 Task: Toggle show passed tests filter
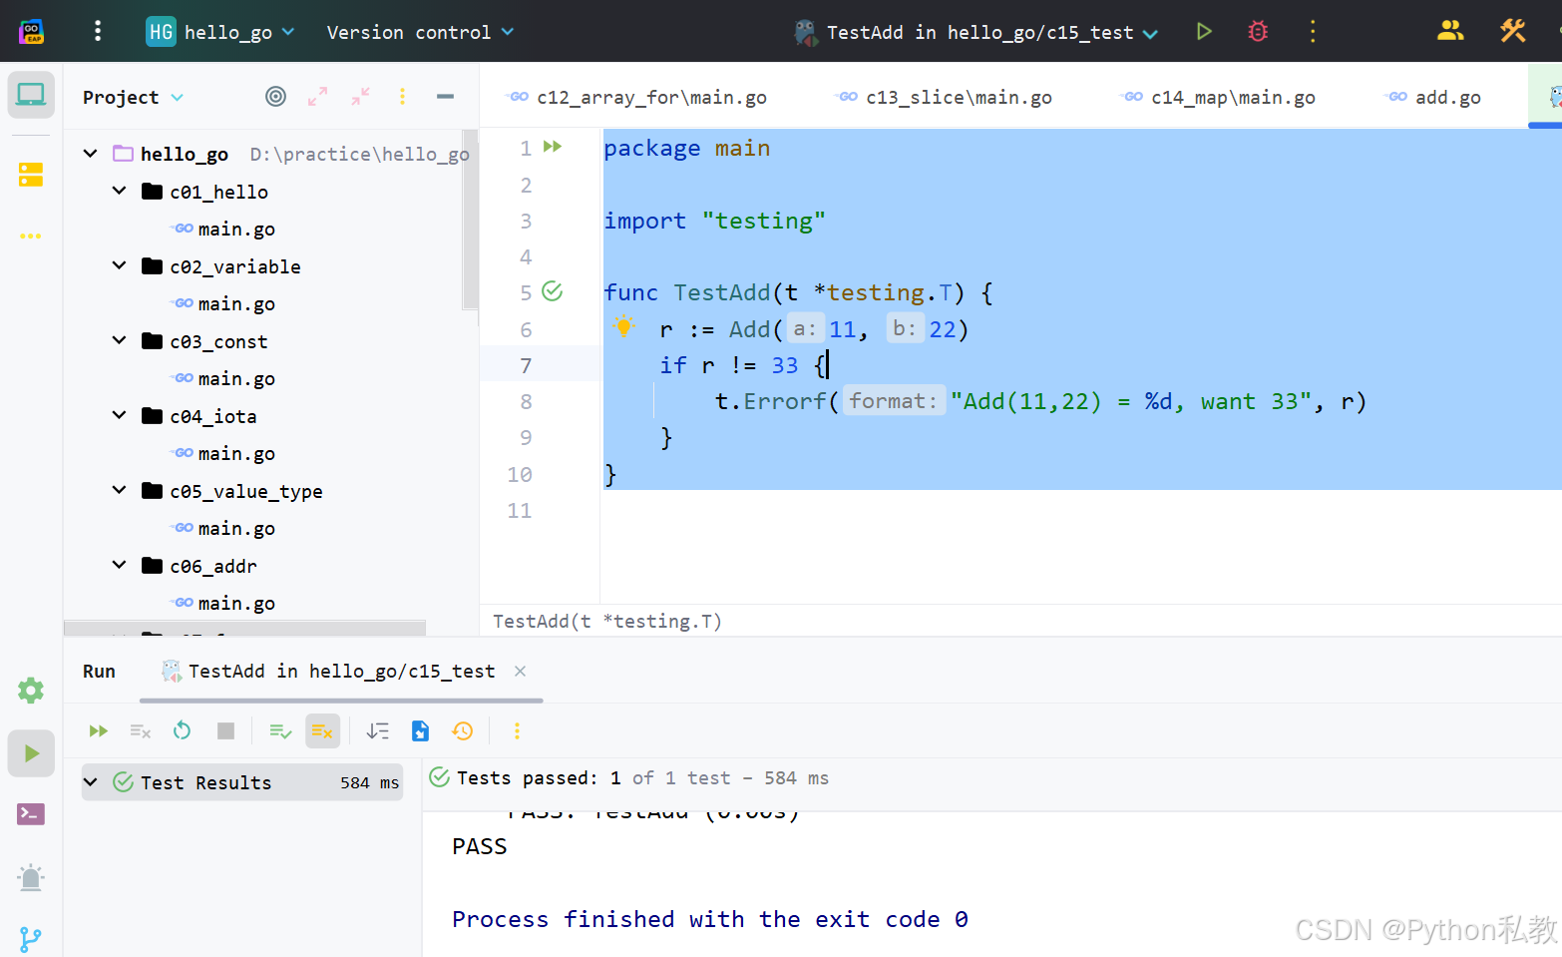(x=280, y=731)
